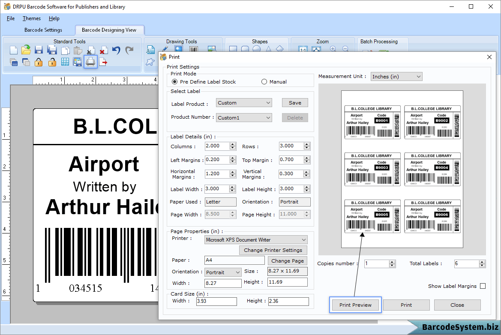Decrease the Left Margins value
This screenshot has width=501, height=335.
[233, 162]
